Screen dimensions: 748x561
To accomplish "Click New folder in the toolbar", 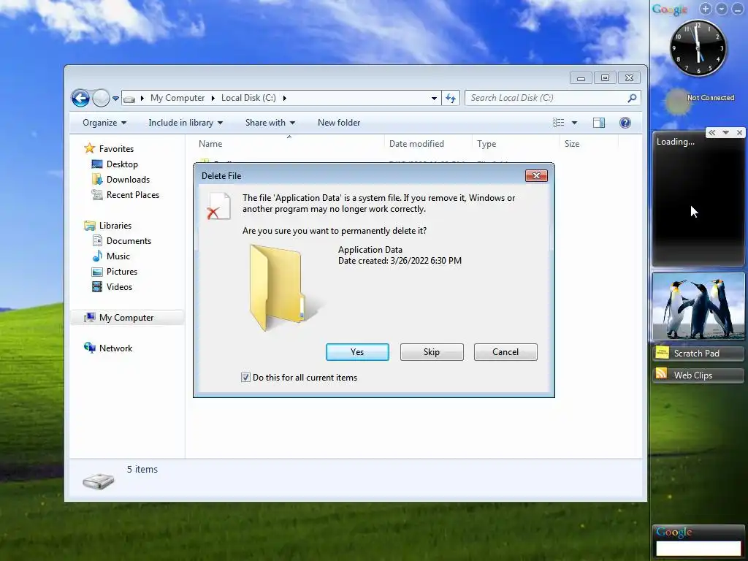I will [339, 123].
